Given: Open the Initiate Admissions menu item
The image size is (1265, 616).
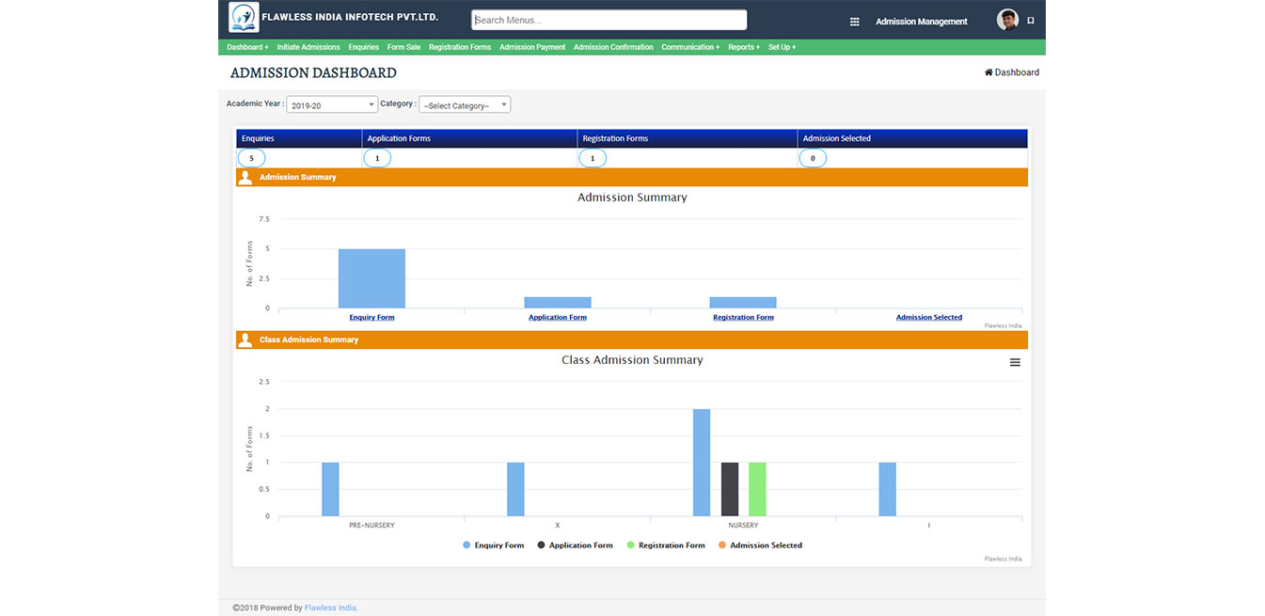Looking at the screenshot, I should tap(308, 47).
